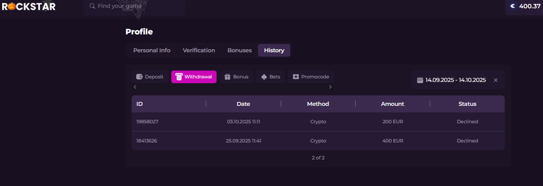Click the Rockstar logo in the header
543x186 pixels.
[29, 7]
